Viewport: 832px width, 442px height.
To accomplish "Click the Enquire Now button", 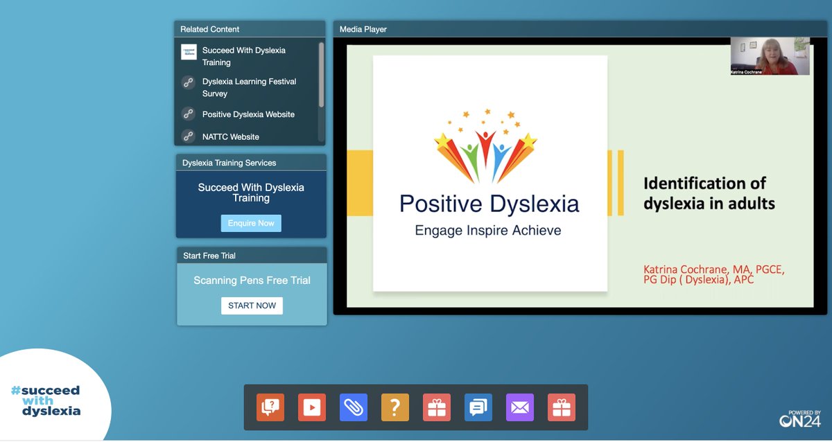I will coord(251,223).
